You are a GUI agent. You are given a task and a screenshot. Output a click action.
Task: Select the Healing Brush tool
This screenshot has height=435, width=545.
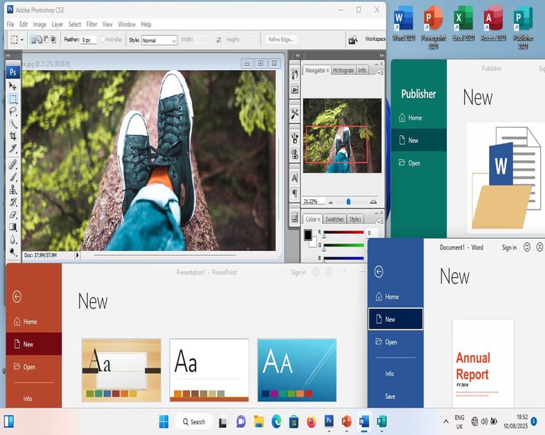tap(13, 164)
